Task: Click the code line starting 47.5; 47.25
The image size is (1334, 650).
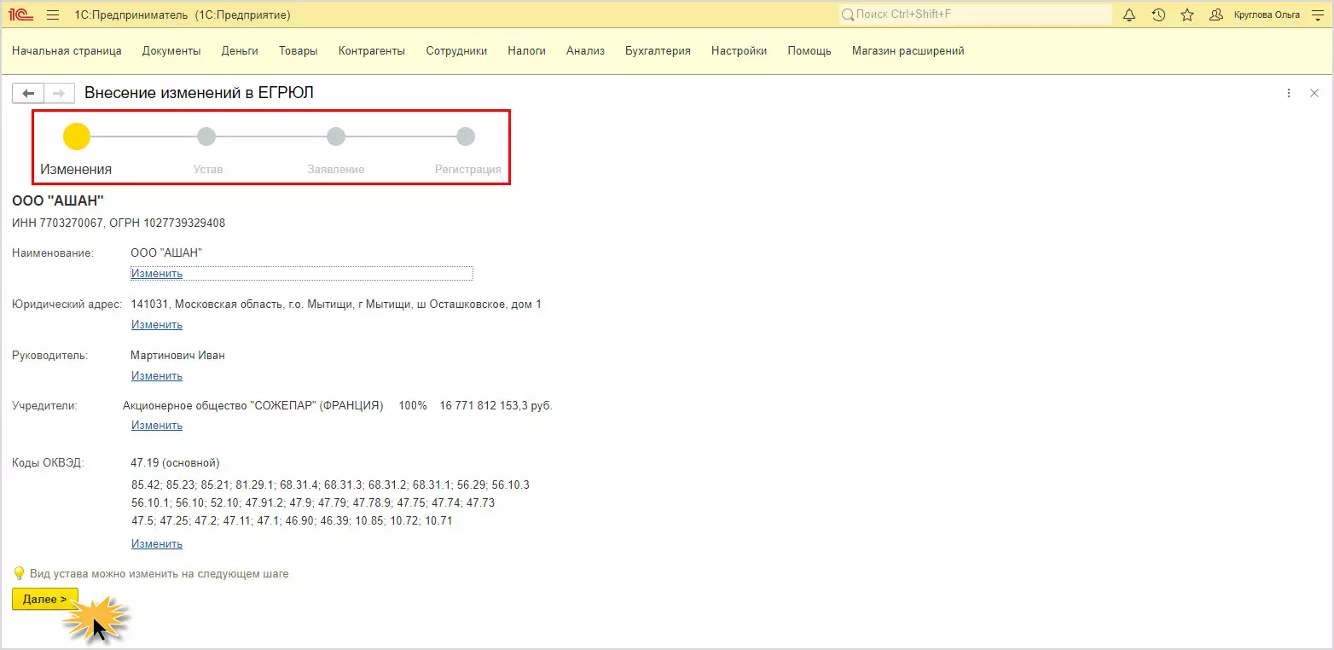Action: pos(292,521)
